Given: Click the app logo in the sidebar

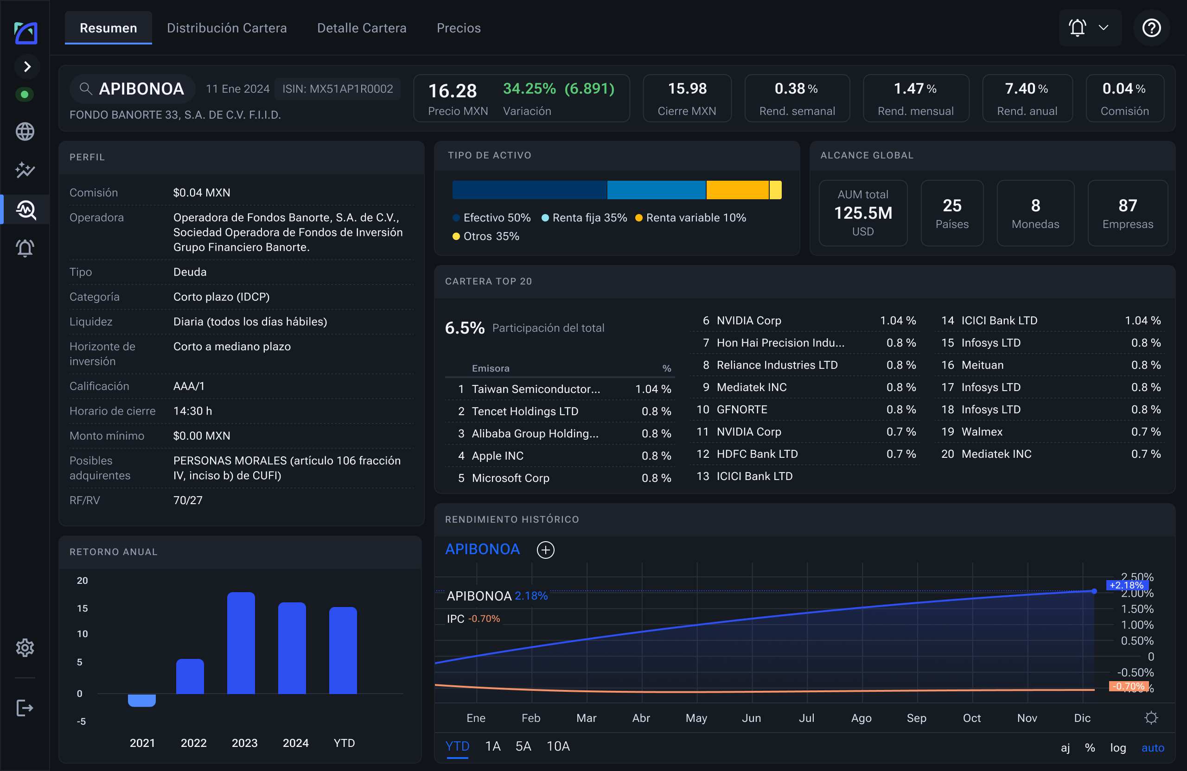Looking at the screenshot, I should [x=26, y=33].
